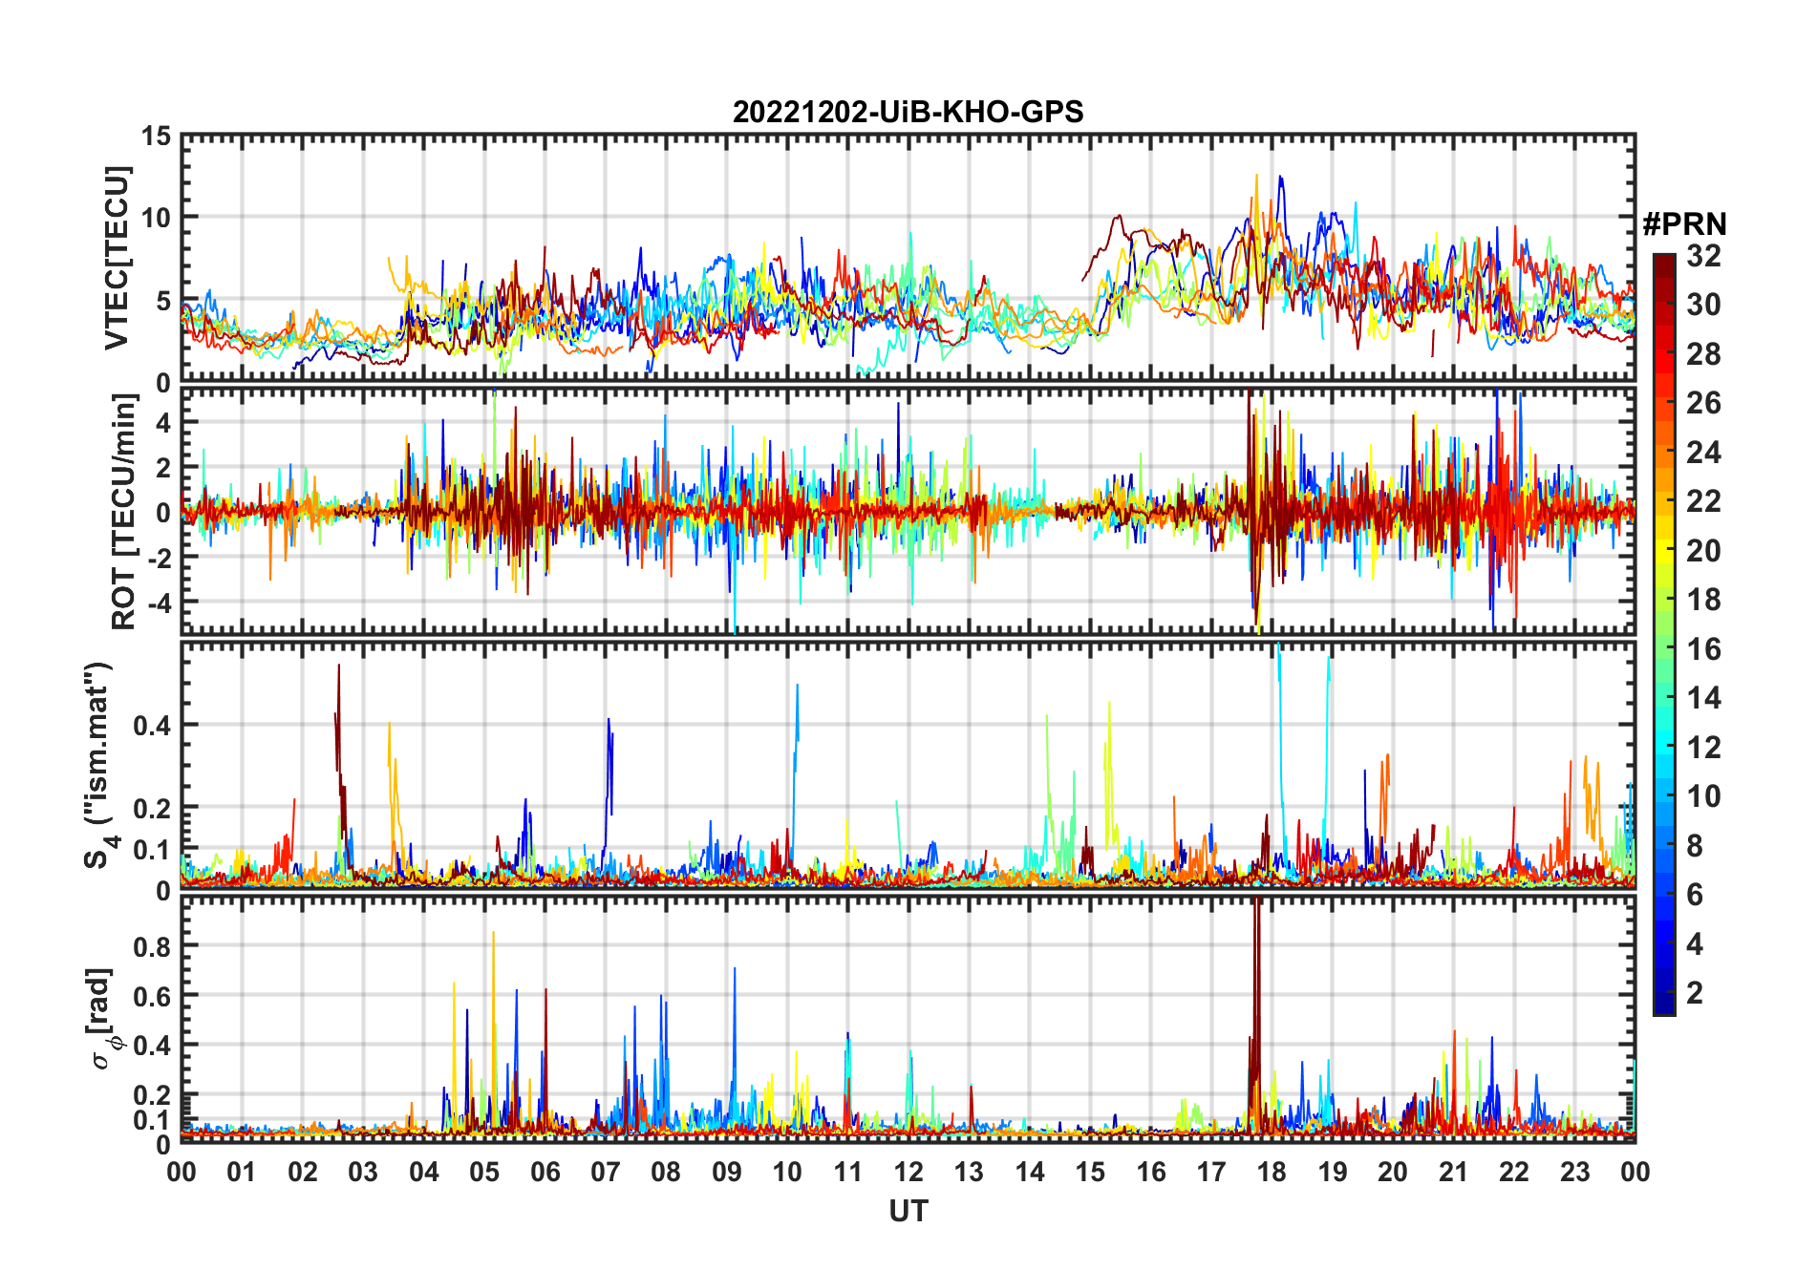This screenshot has height=1270, width=1817.
Task: Click inside the S4 scintillation panel
Action: point(908,765)
